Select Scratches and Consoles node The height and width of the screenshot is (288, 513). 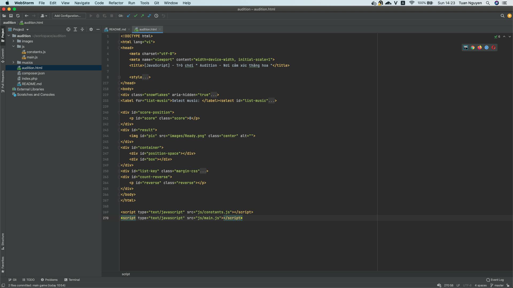pos(36,94)
